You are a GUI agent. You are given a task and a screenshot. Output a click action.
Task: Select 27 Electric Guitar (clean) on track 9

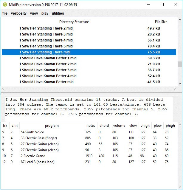point(89,150)
